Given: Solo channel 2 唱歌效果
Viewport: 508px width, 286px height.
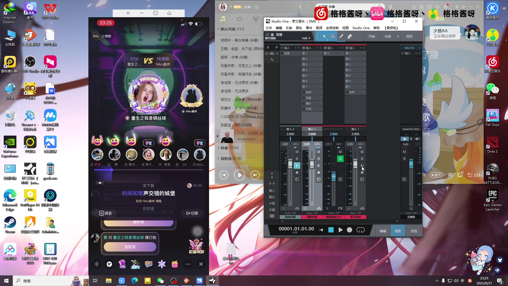Looking at the screenshot, I should (319, 159).
